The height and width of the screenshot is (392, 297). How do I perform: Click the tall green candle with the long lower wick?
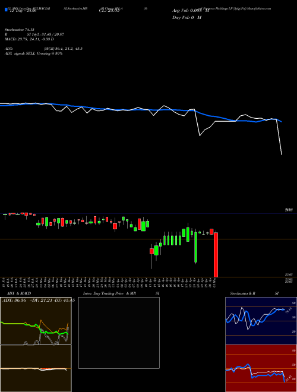(195, 247)
